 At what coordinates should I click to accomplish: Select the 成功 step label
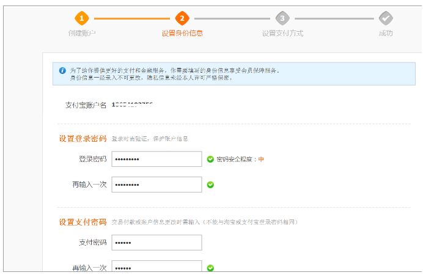pos(386,33)
